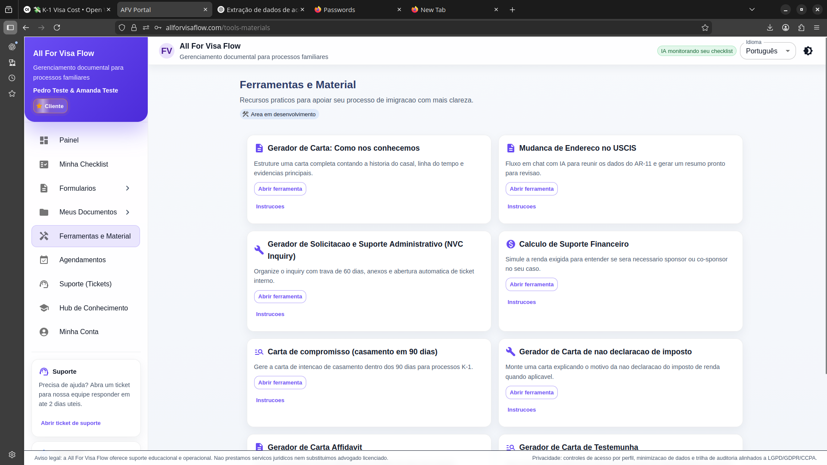This screenshot has width=827, height=465.
Task: Select the Painel dashboard icon in sidebar
Action: tap(44, 140)
